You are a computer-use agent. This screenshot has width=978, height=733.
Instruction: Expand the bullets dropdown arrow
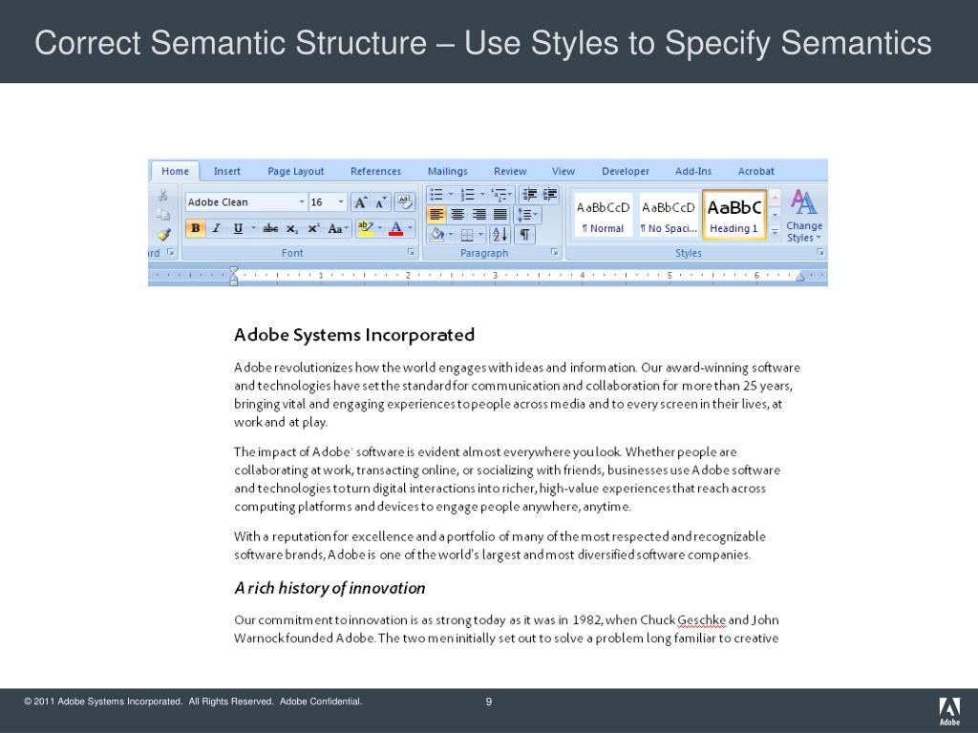(x=451, y=195)
